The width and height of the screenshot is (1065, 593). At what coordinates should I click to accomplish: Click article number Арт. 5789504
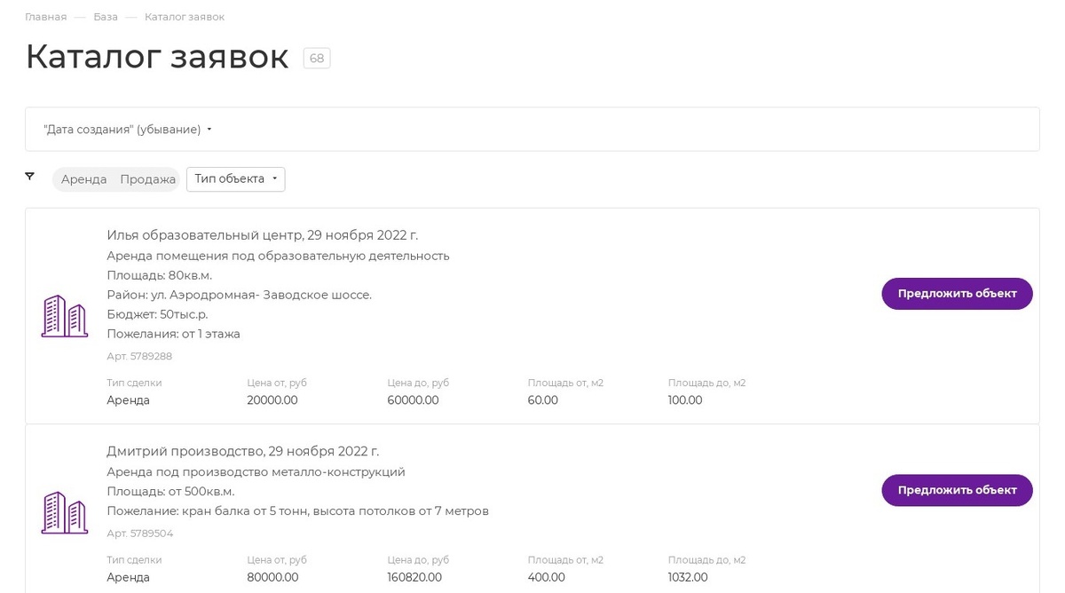click(x=140, y=534)
